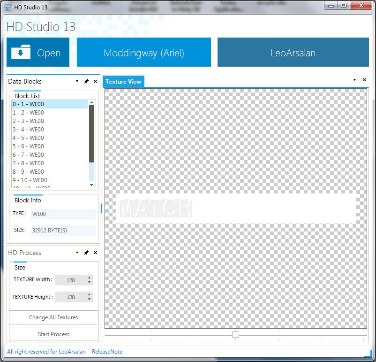The width and height of the screenshot is (376, 362).
Task: Pin the Data Blocks panel
Action: 86,81
